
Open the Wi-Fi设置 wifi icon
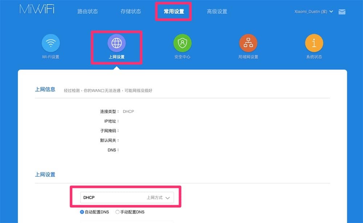pyautogui.click(x=51, y=43)
